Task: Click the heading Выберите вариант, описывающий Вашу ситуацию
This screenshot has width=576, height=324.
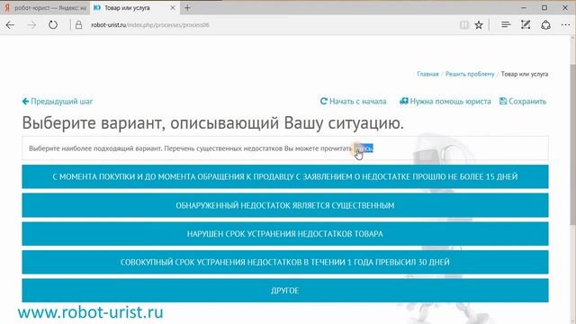Action: coord(213,122)
